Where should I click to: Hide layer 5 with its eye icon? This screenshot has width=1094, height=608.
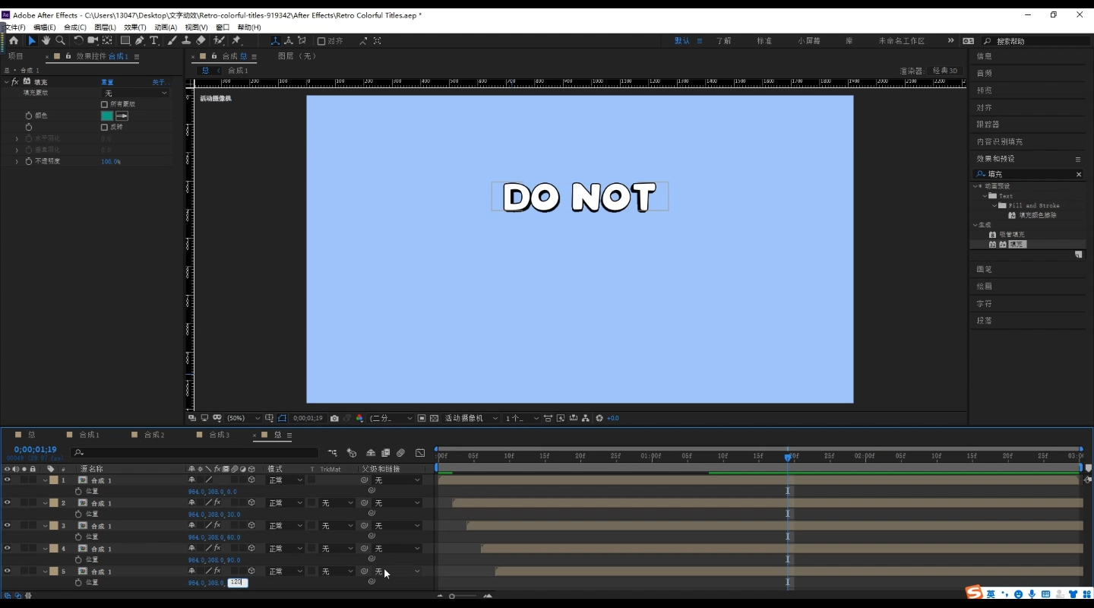tap(7, 571)
